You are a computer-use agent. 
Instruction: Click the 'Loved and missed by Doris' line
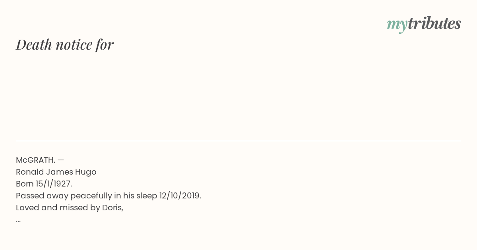[x=70, y=208]
